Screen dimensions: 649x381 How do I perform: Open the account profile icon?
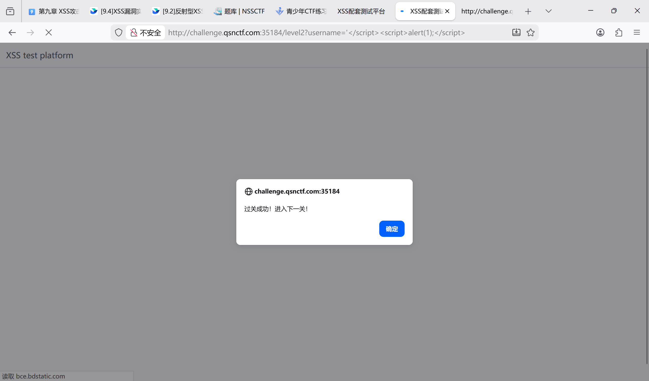pyautogui.click(x=600, y=32)
